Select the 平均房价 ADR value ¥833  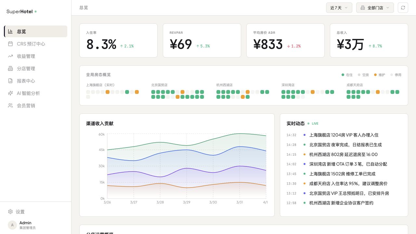[268, 45]
